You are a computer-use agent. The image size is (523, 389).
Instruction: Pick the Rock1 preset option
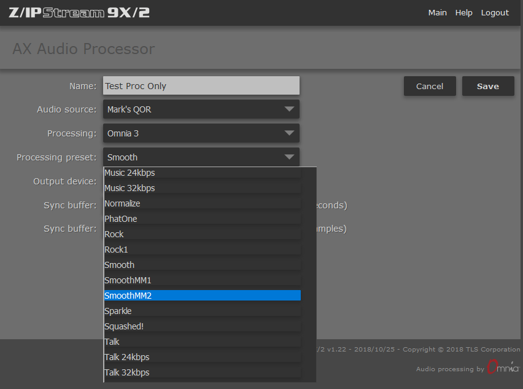[203, 250]
